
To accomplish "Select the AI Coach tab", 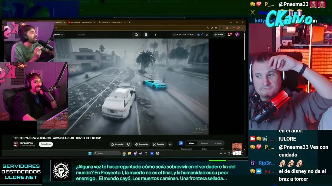I will (x=218, y=143).
